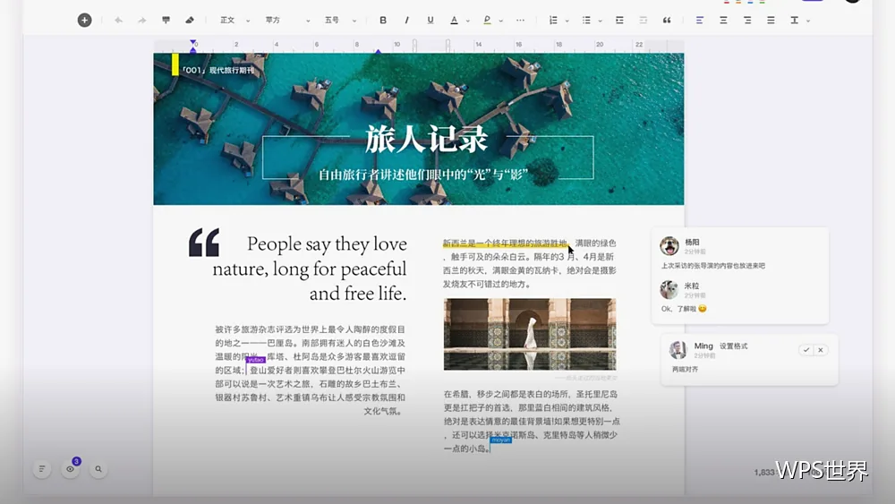Screen dimensions: 895x504
Task: Toggle italic formatting
Action: tap(406, 20)
